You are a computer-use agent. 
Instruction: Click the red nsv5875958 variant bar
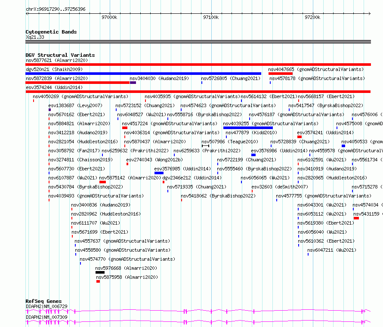[x=98, y=281]
